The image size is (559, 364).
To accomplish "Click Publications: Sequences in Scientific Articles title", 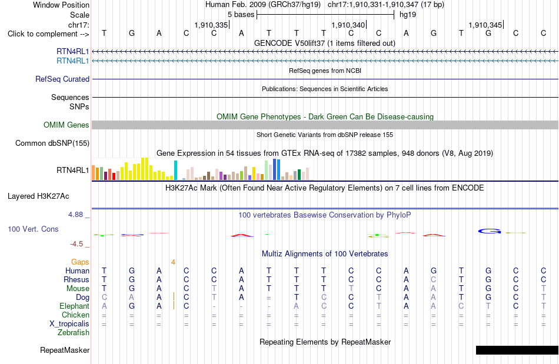I will pyautogui.click(x=325, y=89).
